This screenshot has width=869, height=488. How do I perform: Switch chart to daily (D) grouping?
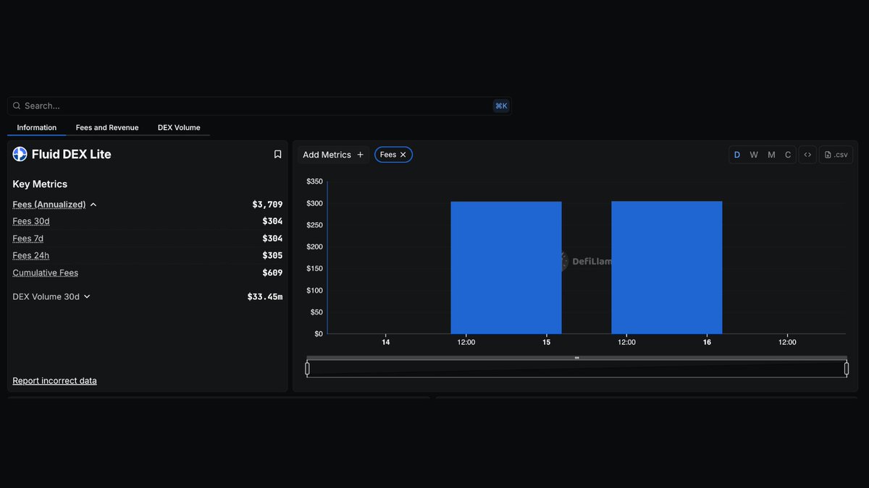pyautogui.click(x=737, y=155)
